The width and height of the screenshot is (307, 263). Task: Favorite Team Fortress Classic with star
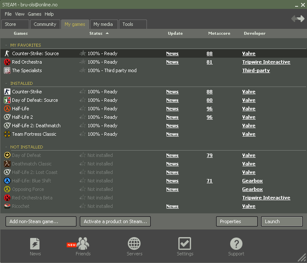tap(83, 134)
